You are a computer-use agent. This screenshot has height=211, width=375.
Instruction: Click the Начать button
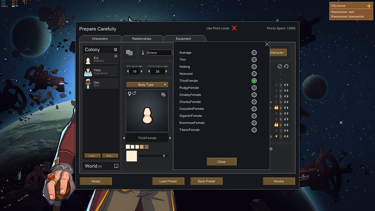(x=279, y=181)
